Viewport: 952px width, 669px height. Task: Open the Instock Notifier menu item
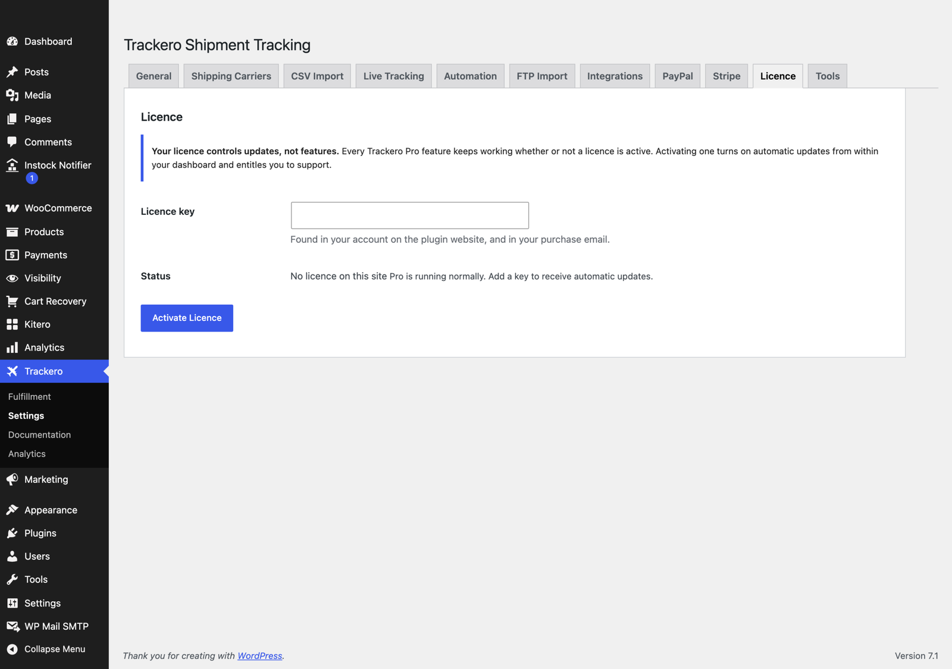tap(54, 171)
